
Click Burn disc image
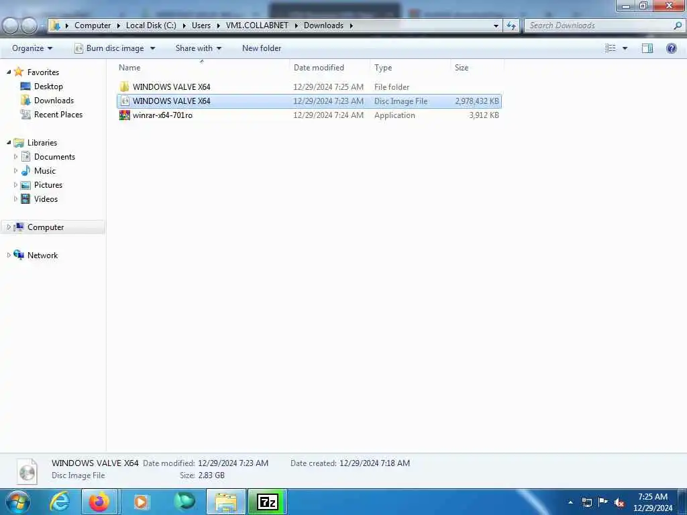pyautogui.click(x=110, y=48)
